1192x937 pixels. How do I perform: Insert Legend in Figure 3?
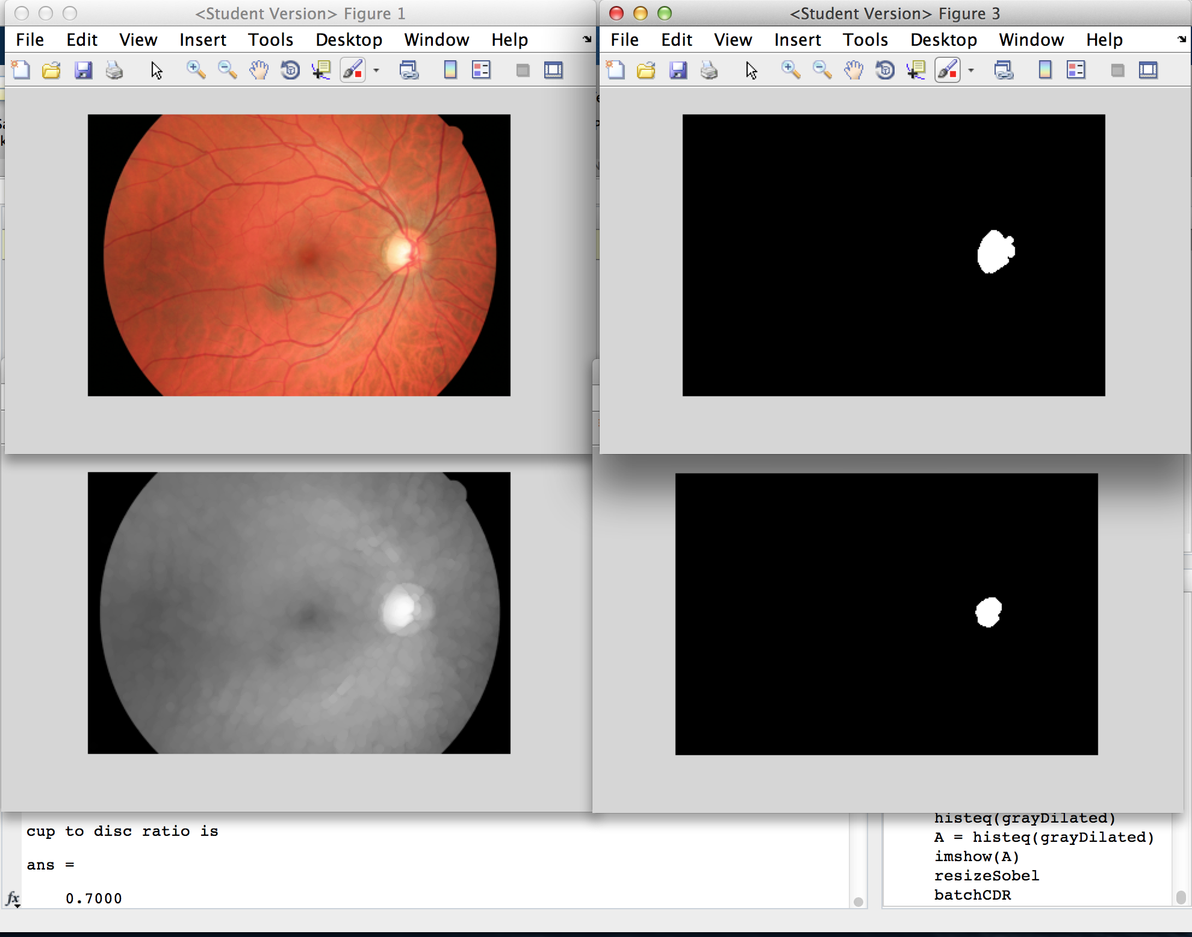tap(1076, 70)
